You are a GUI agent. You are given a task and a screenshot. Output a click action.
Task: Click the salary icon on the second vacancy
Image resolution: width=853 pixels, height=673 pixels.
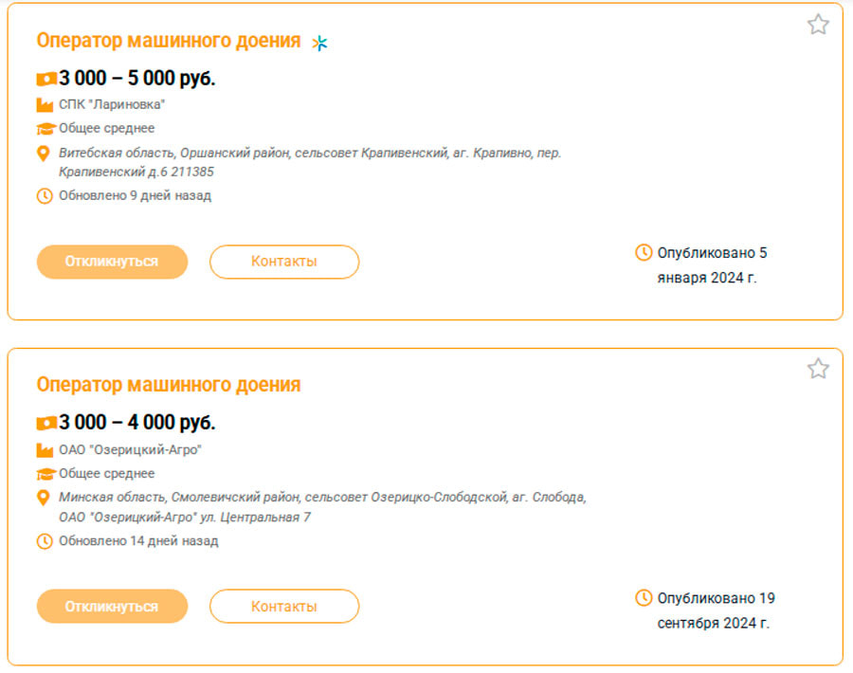(45, 423)
